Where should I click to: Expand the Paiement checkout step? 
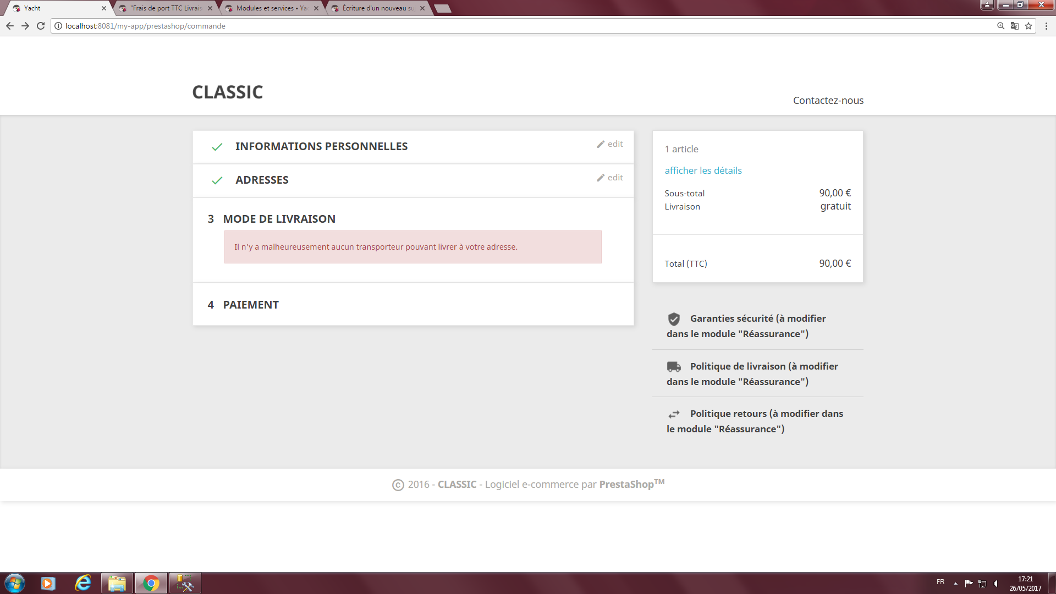point(251,305)
